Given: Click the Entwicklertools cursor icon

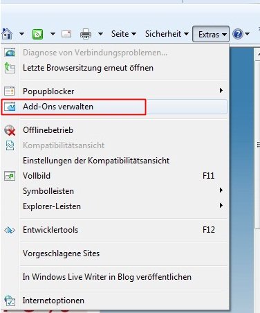Looking at the screenshot, I should (x=10, y=230).
